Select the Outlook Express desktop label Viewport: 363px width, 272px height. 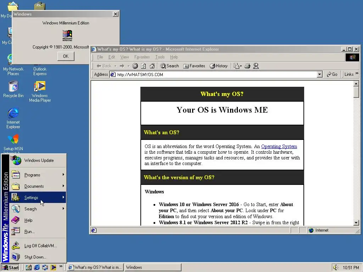coord(40,71)
